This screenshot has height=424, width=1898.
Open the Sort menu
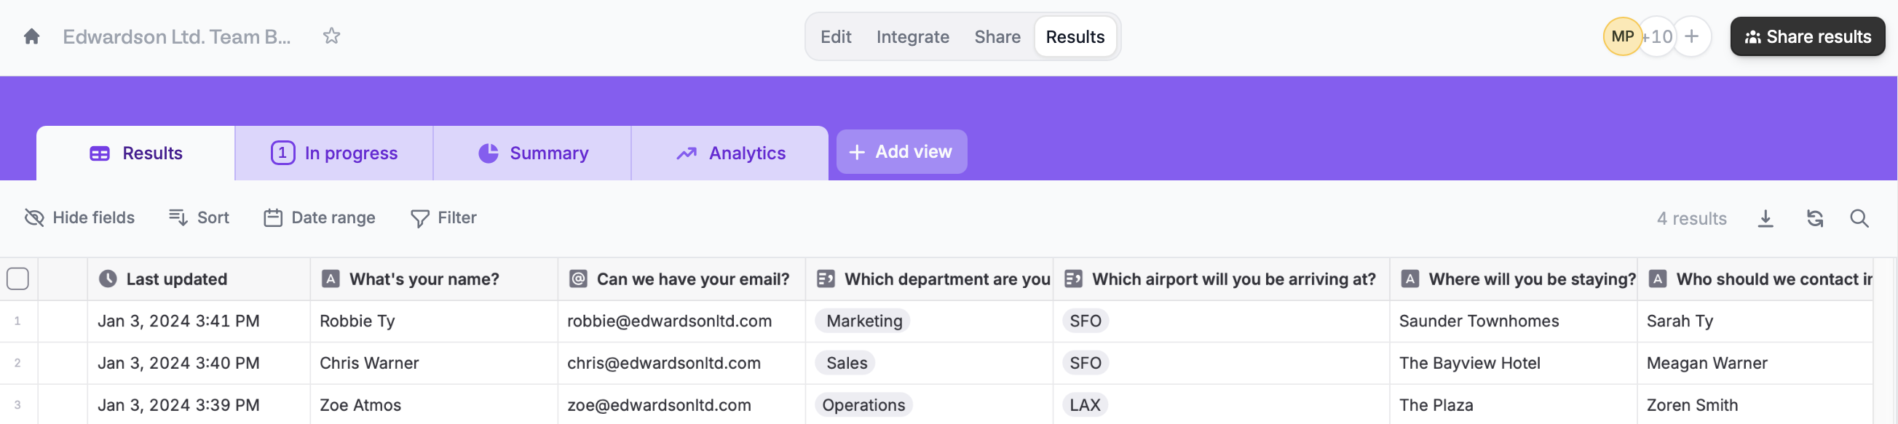point(199,218)
